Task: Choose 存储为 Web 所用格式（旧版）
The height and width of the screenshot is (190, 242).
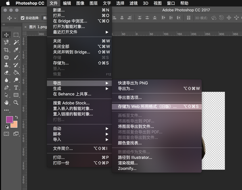Action: point(157,106)
